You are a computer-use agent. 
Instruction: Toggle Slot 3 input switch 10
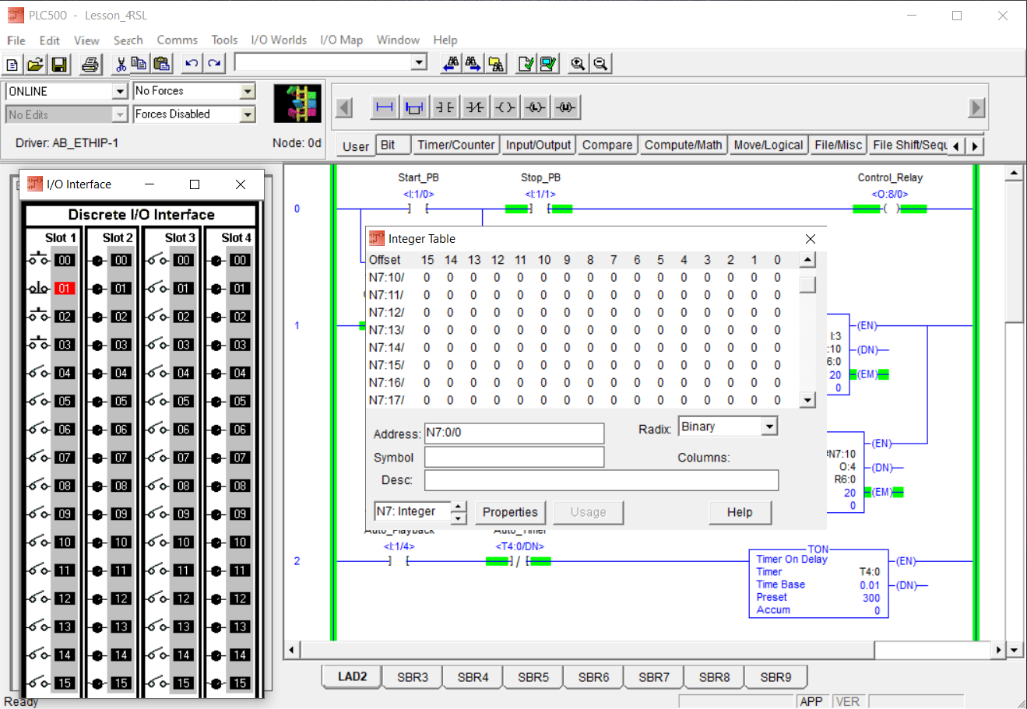pos(158,542)
